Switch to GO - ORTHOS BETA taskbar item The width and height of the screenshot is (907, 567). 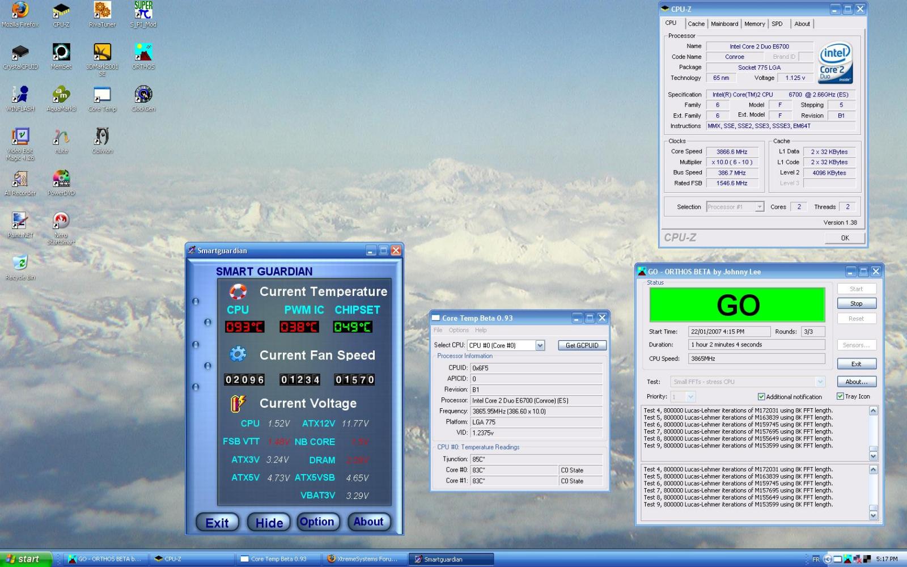click(105, 559)
